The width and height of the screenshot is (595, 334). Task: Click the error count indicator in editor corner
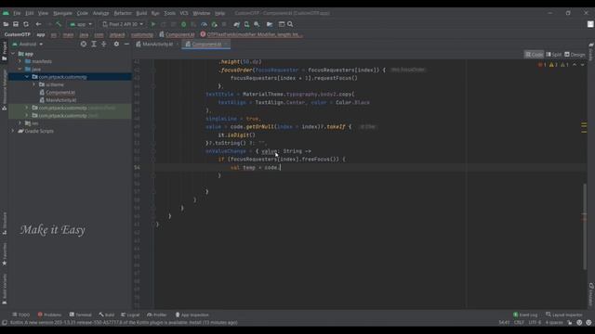tap(542, 65)
